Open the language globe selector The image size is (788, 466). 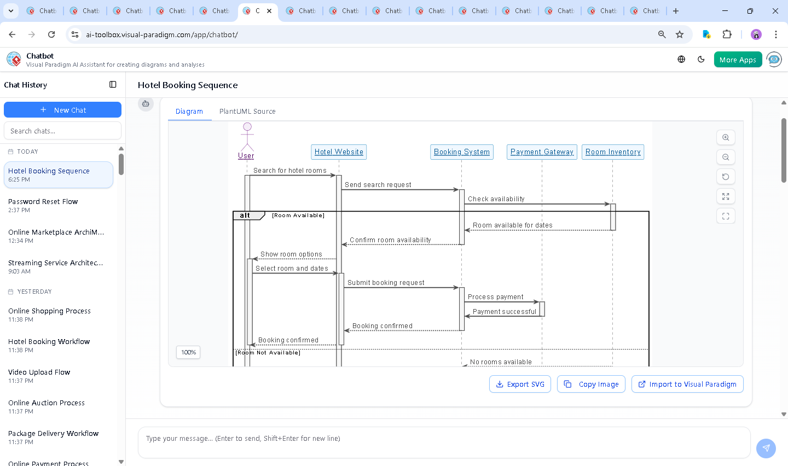(x=681, y=60)
